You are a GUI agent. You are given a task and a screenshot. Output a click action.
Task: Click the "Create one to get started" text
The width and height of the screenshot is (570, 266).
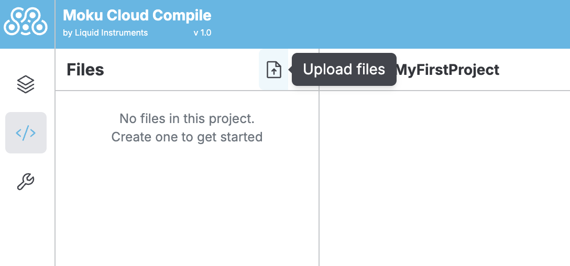click(187, 137)
